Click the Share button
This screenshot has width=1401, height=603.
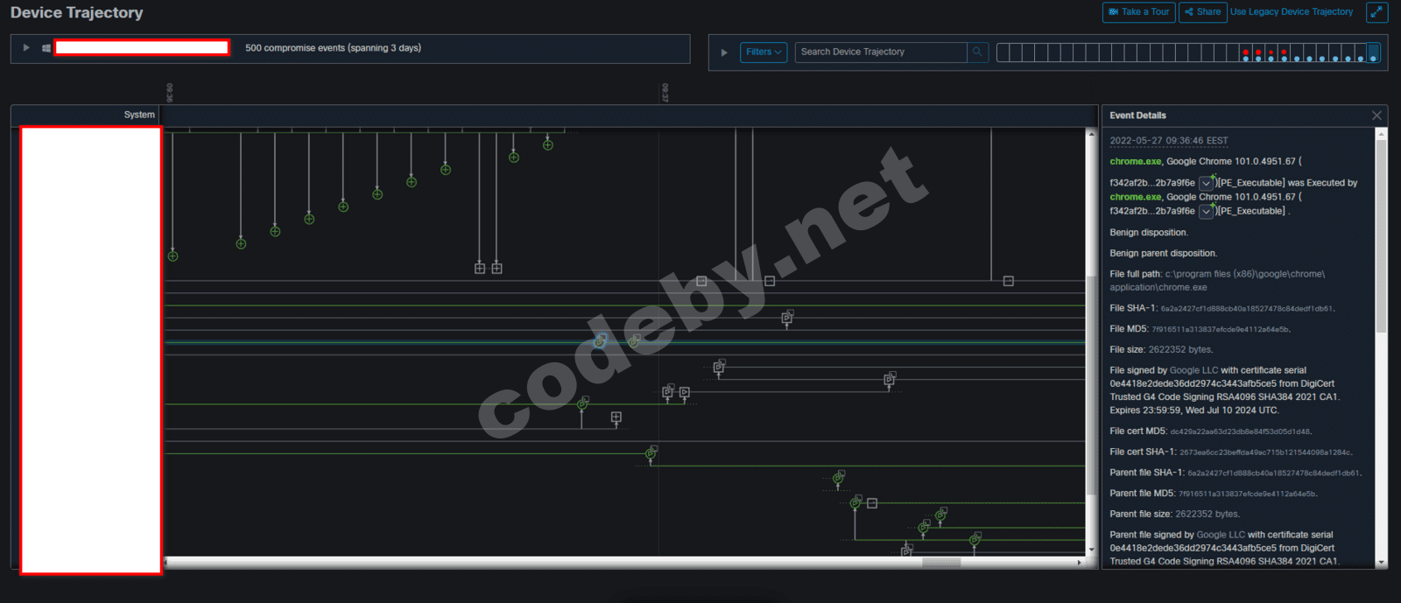(x=1202, y=12)
